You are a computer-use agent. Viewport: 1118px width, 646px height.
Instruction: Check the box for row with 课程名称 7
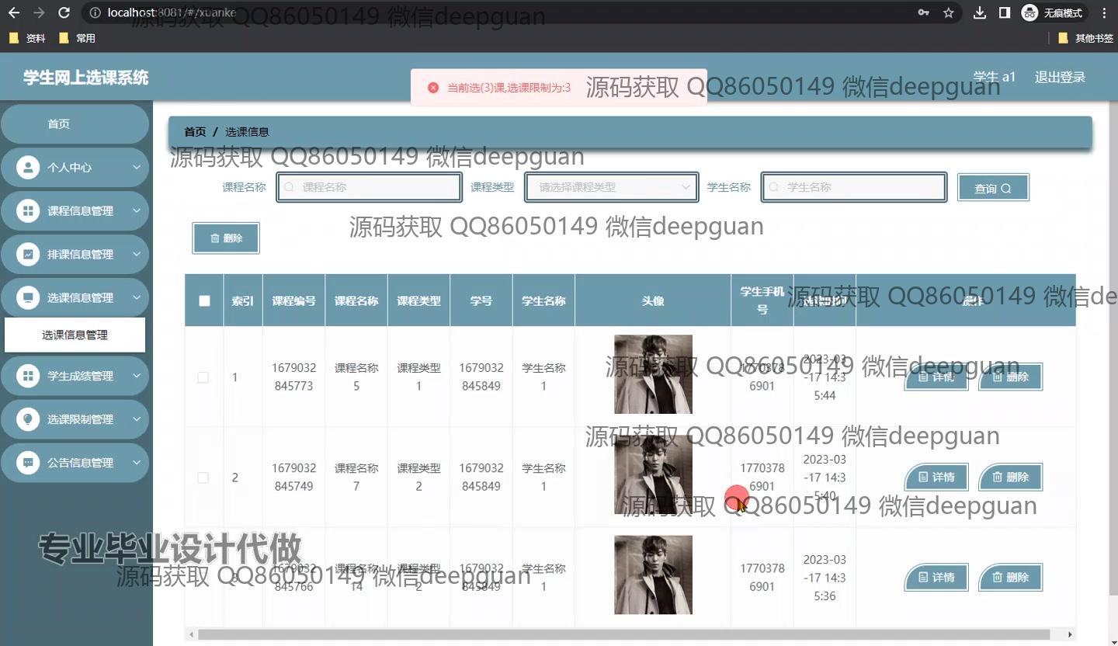pos(203,478)
